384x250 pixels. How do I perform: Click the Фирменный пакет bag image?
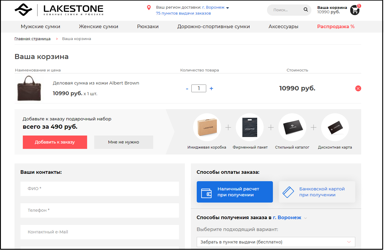tap(249, 127)
